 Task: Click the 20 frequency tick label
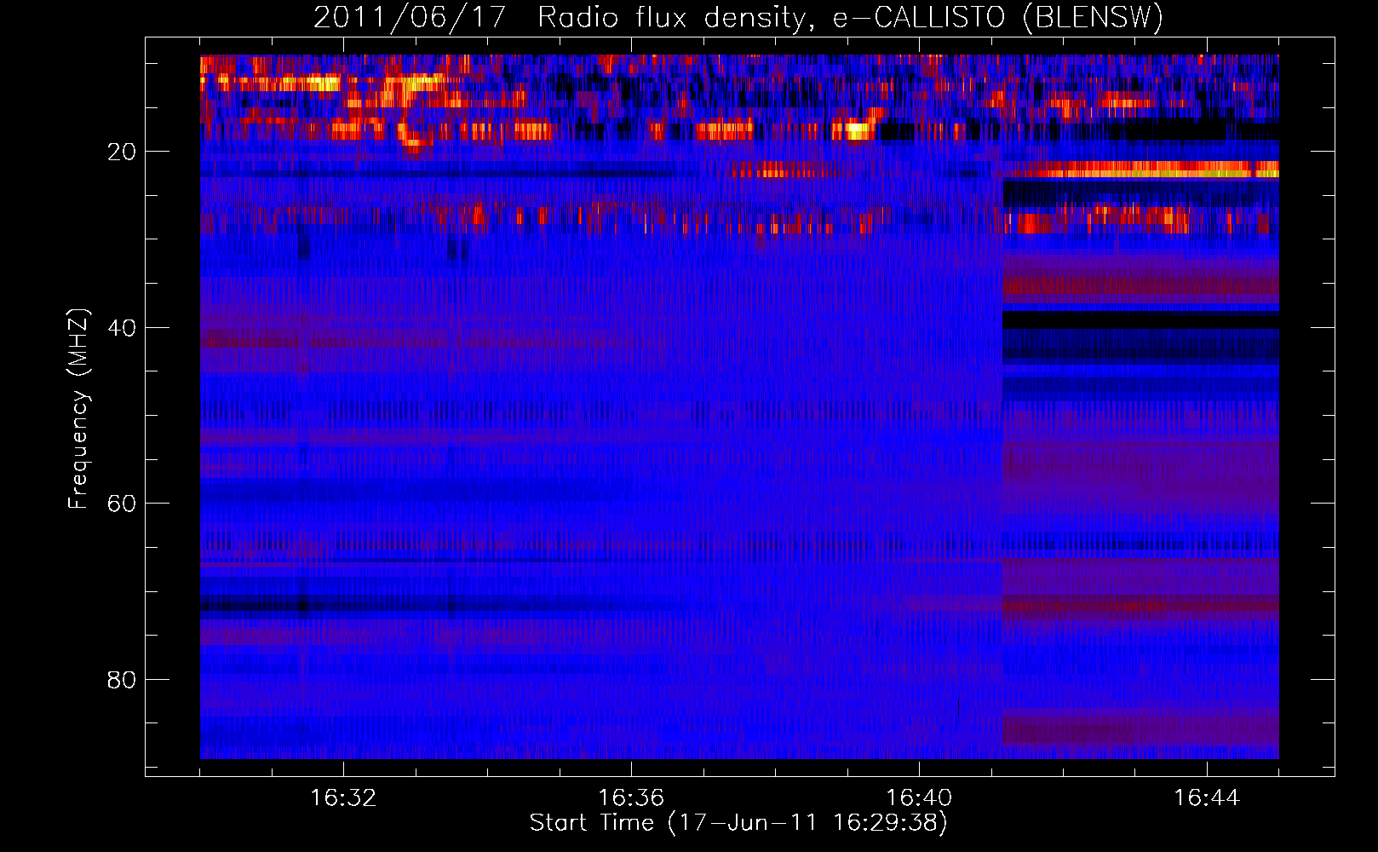click(x=123, y=152)
